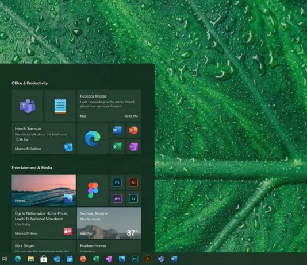The height and width of the screenshot is (265, 307).
Task: Open File Explorer from the taskbar
Action: [x=30, y=259]
